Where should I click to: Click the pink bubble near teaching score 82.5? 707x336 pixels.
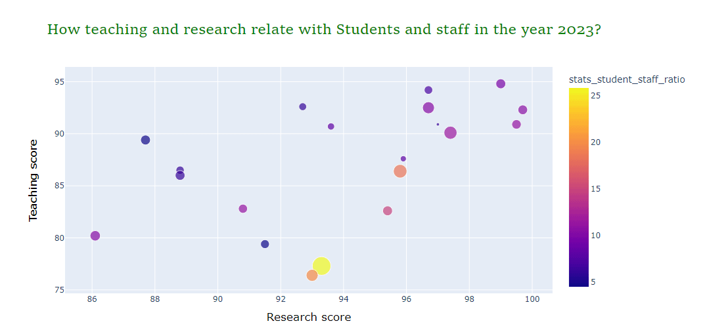point(388,211)
